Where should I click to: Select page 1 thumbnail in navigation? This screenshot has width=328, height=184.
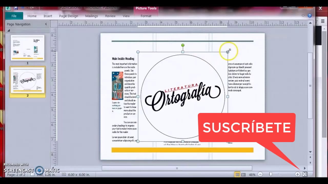click(x=27, y=48)
